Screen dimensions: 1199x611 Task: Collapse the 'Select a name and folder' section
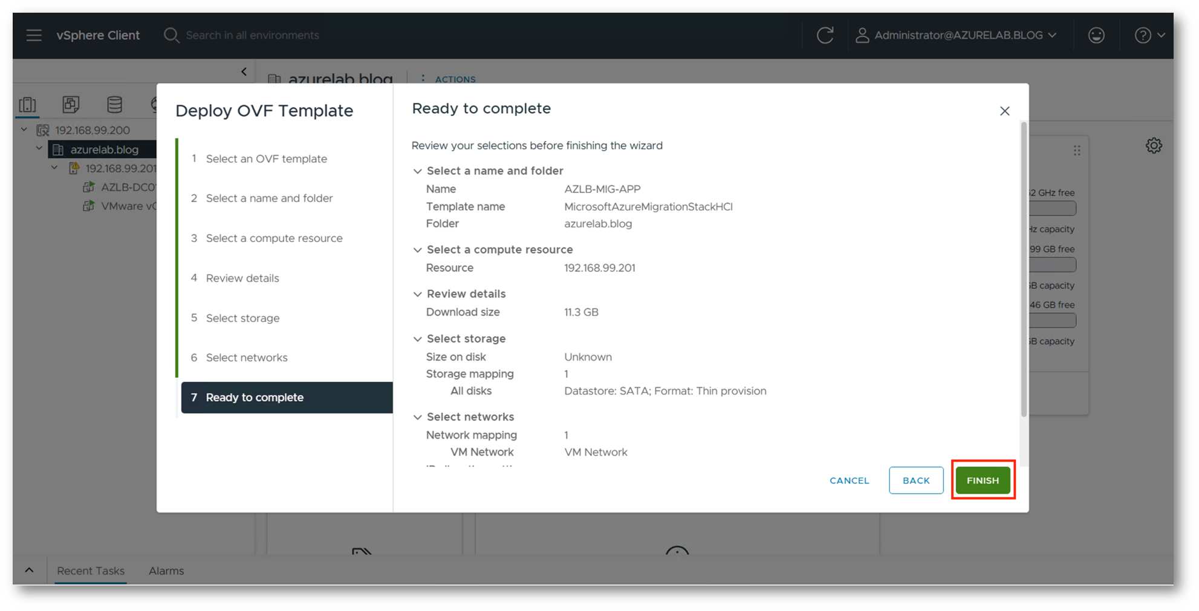pos(417,171)
